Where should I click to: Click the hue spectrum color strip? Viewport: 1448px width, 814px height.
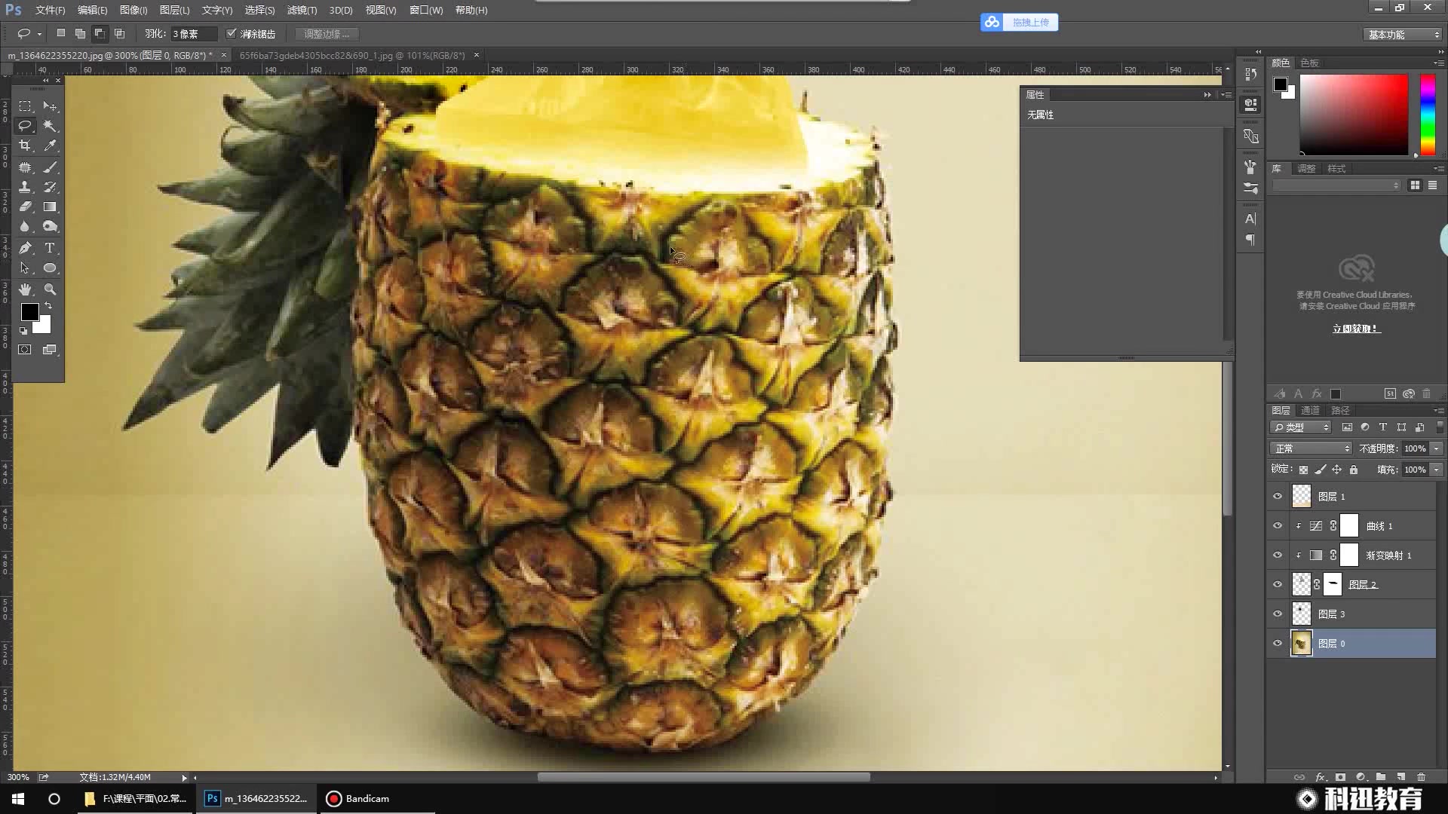pyautogui.click(x=1427, y=115)
